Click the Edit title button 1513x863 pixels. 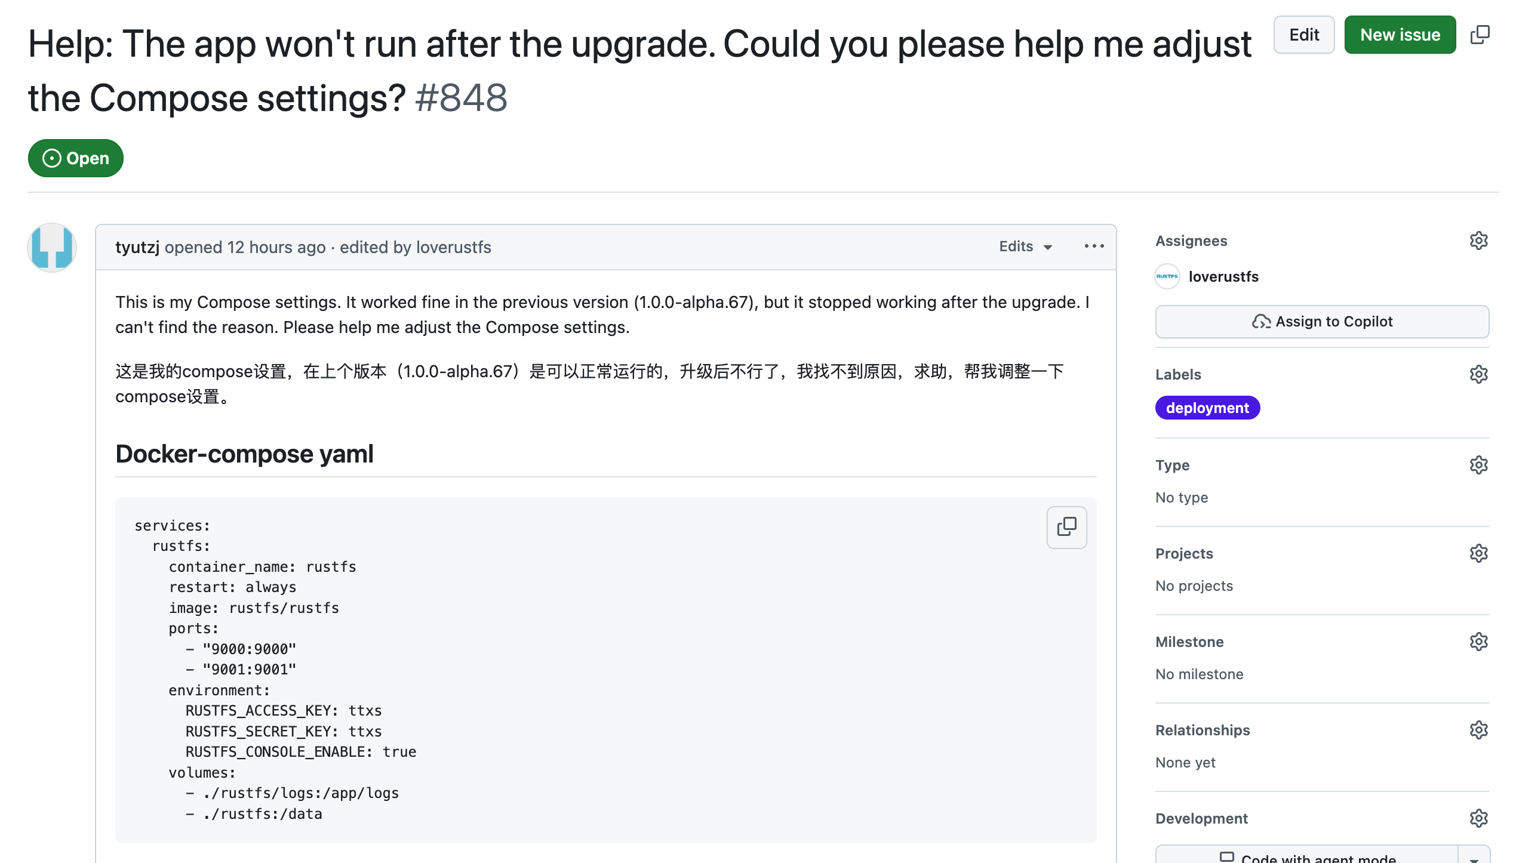pos(1303,35)
